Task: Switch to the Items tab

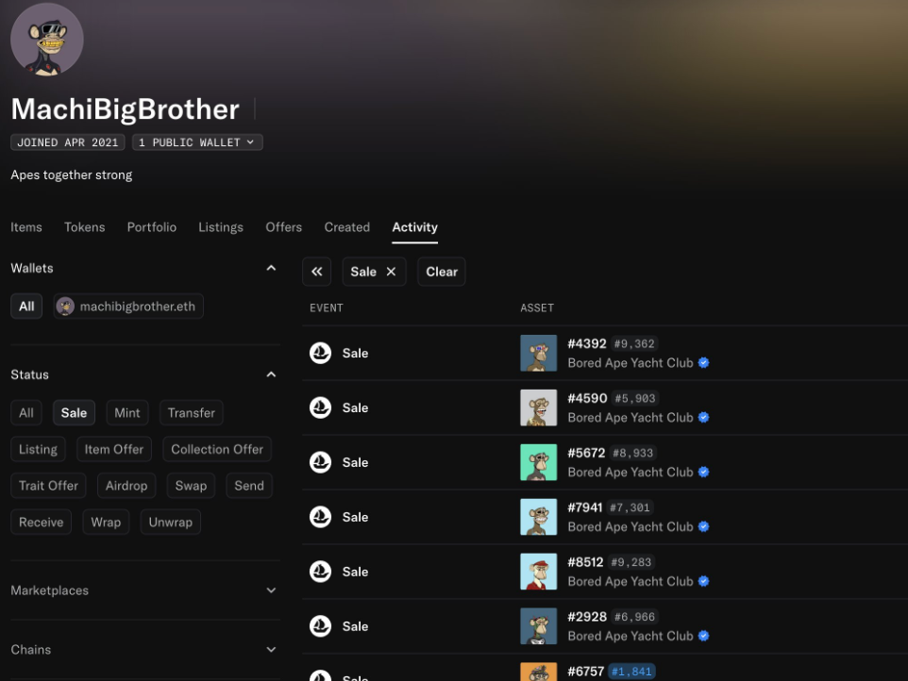Action: [26, 226]
